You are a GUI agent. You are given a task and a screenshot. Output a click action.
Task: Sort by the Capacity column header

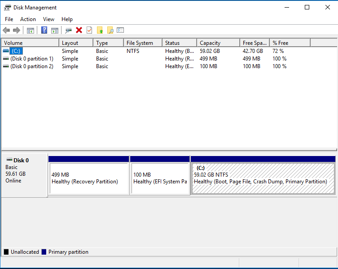click(218, 43)
